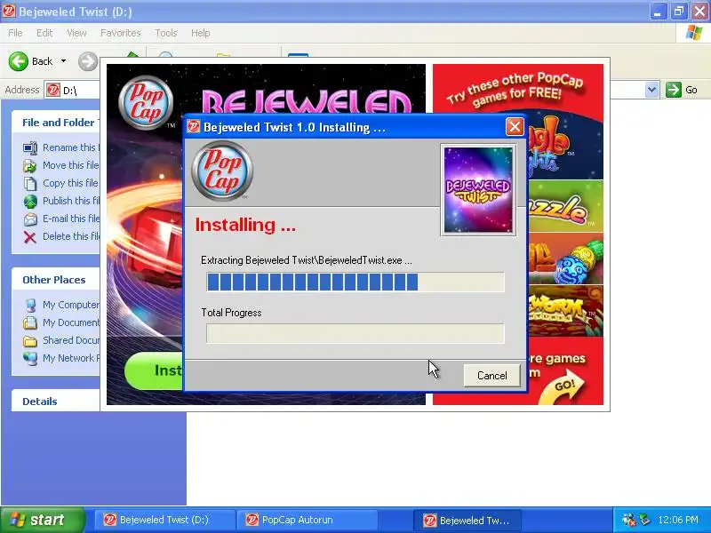
Task: Click the envelope e-mail icon
Action: [30, 219]
